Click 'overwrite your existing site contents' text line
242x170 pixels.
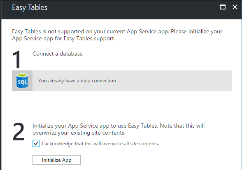pos(79,133)
